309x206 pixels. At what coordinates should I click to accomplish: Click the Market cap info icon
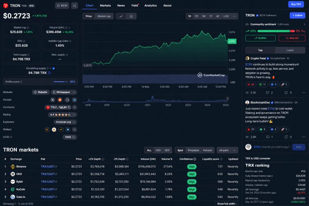point(28,28)
